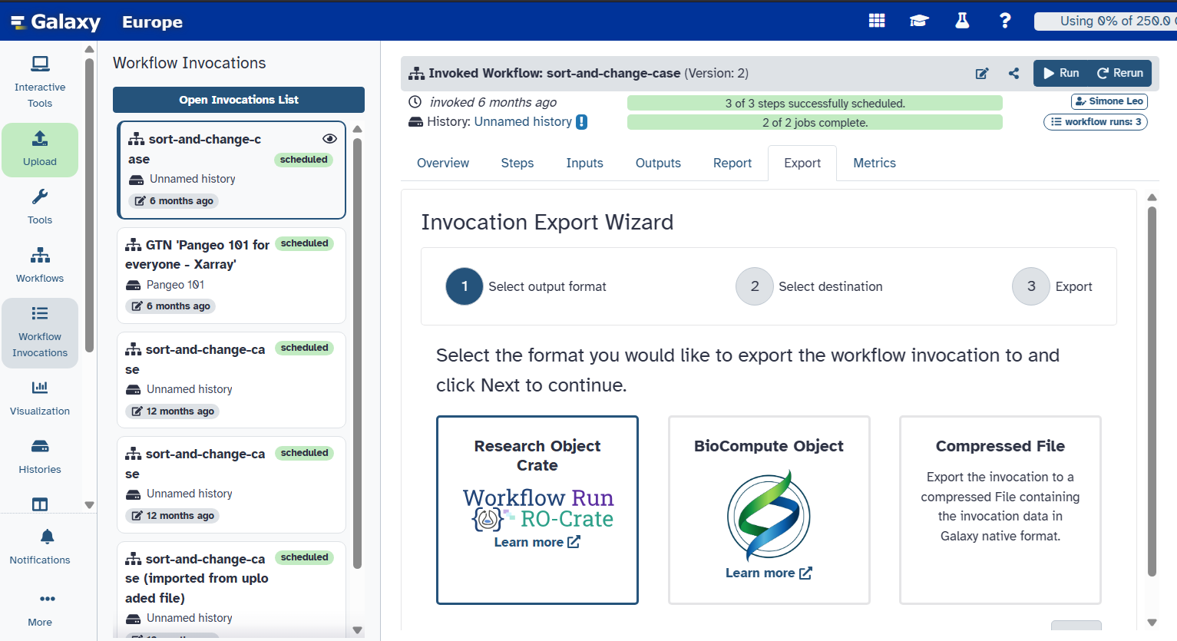Click the interactive tools flask icon
Viewport: 1177px width, 641px height.
coord(962,21)
